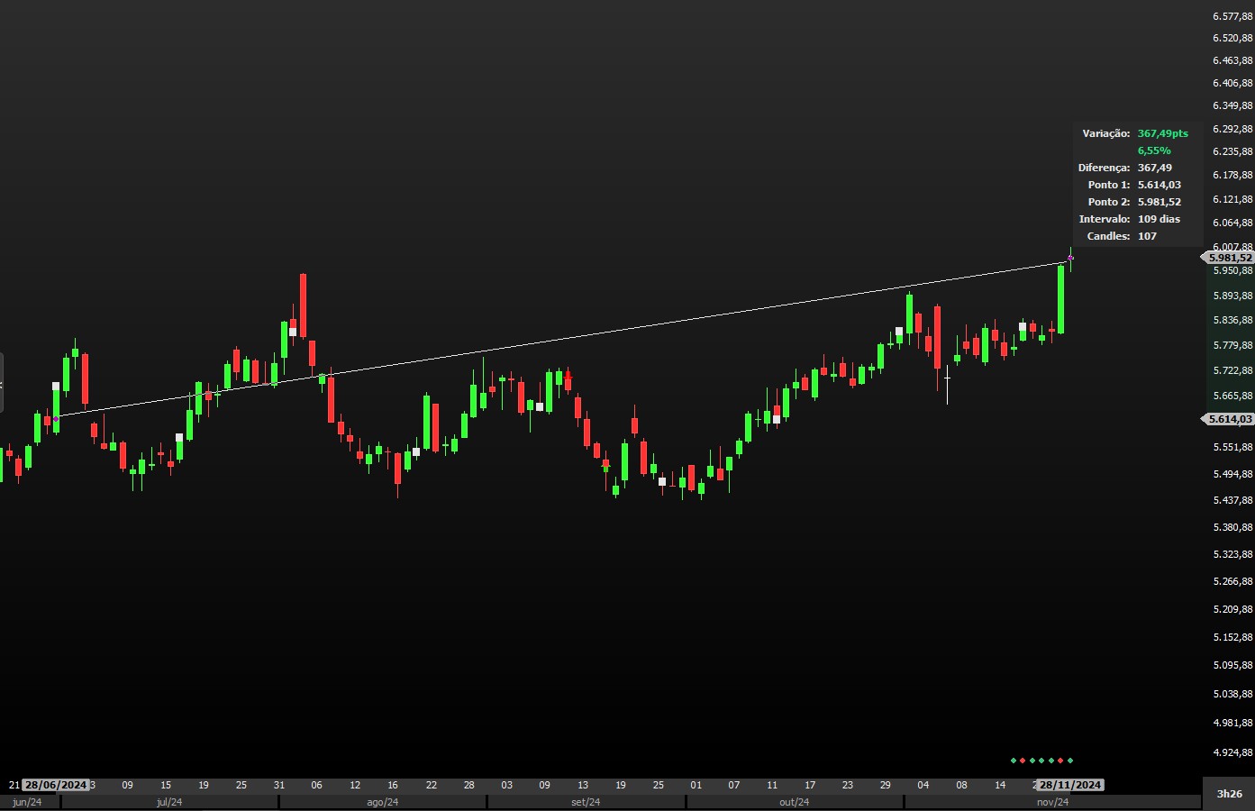Select the nov/24 month segment
This screenshot has height=811, width=1255.
1052,802
